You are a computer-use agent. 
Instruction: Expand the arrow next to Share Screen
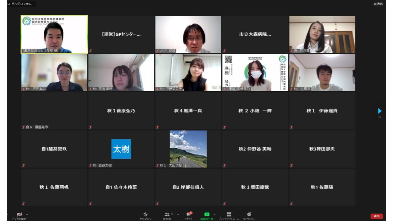click(x=214, y=214)
